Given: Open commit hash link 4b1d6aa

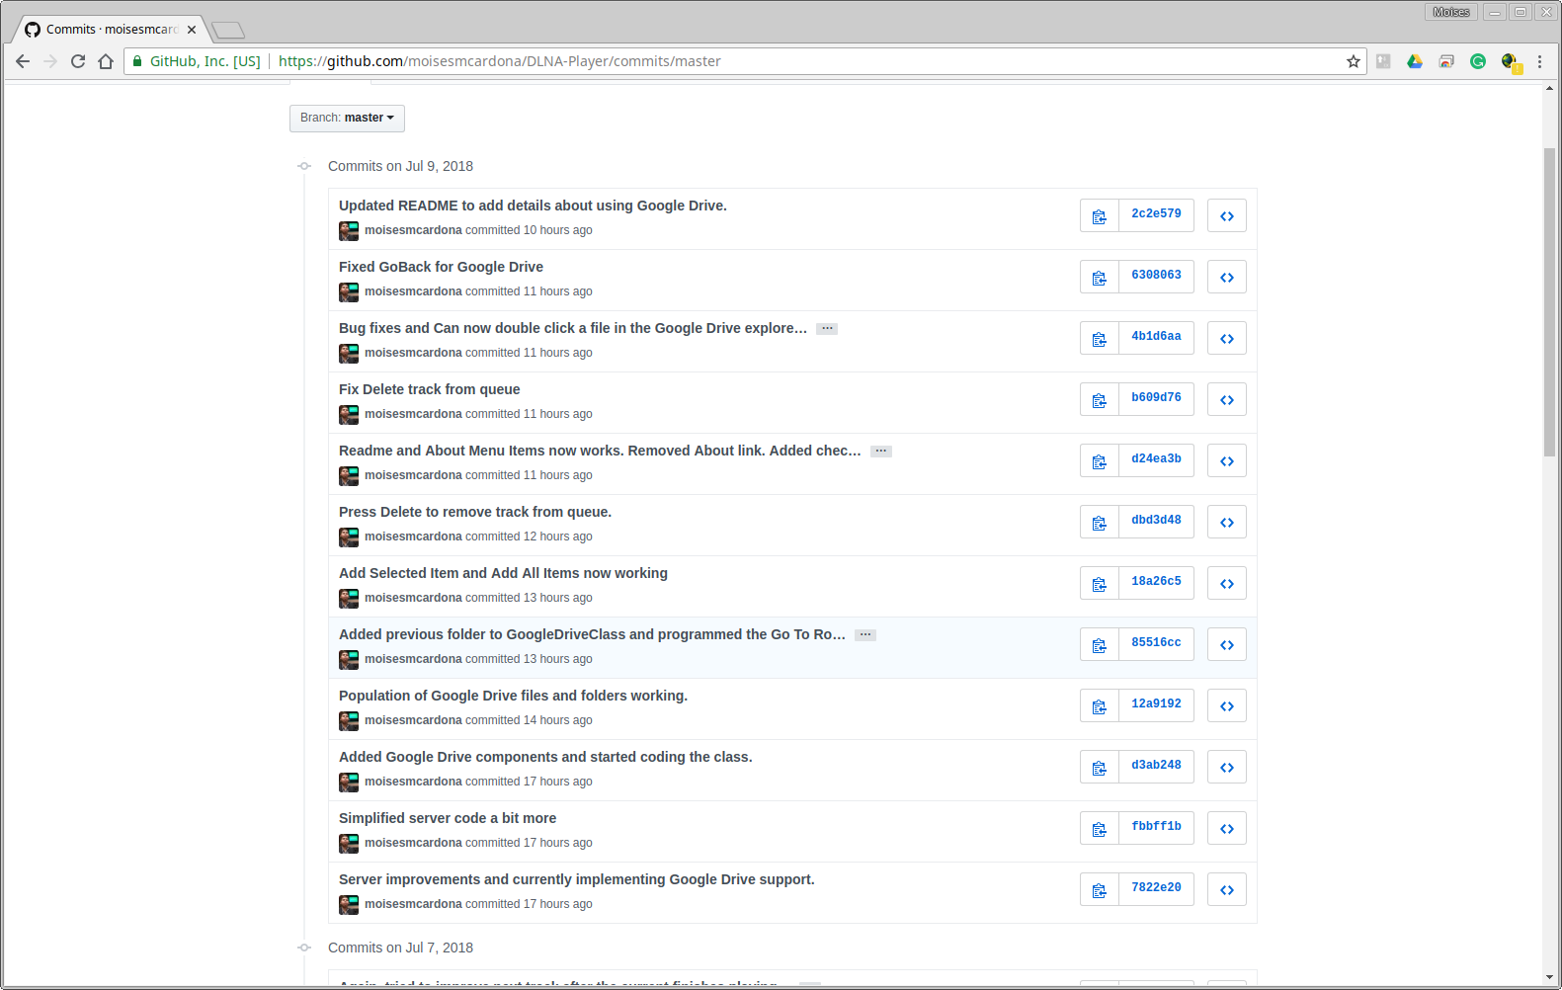Looking at the screenshot, I should coord(1156,337).
